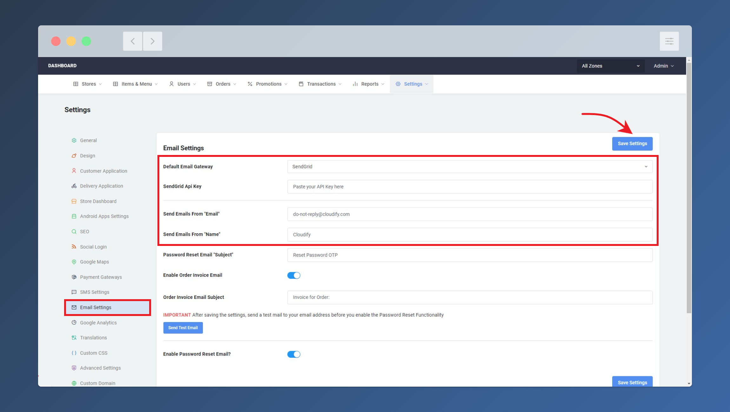Viewport: 730px width, 412px height.
Task: Open the Promotions menu
Action: click(x=268, y=84)
